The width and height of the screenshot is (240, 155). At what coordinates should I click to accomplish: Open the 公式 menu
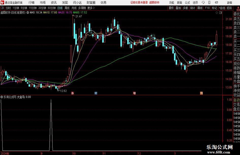tap(187, 3)
